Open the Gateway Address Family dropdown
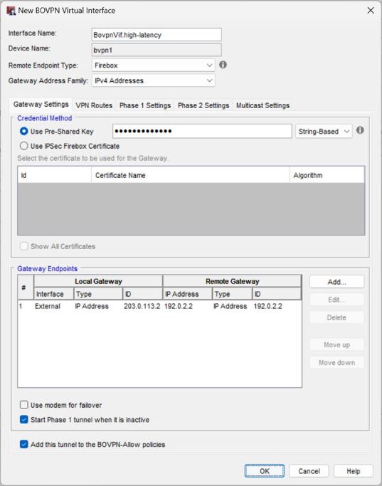Viewport: 382px width, 486px height. point(154,80)
